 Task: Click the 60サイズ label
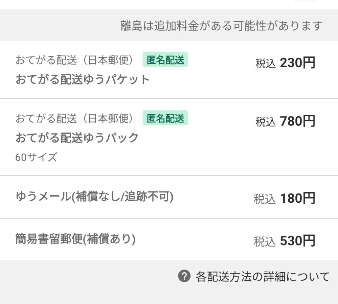(x=36, y=157)
